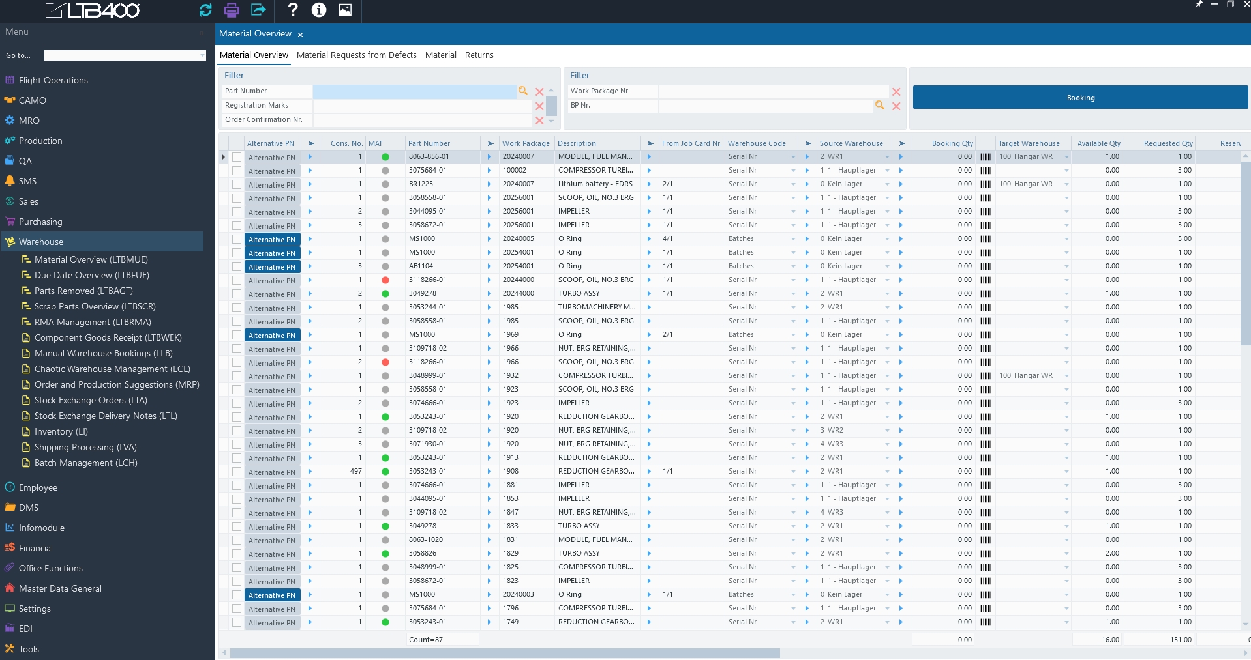This screenshot has width=1251, height=660.
Task: Expand Warehouse Code dropdown for BR1225 row
Action: (793, 184)
